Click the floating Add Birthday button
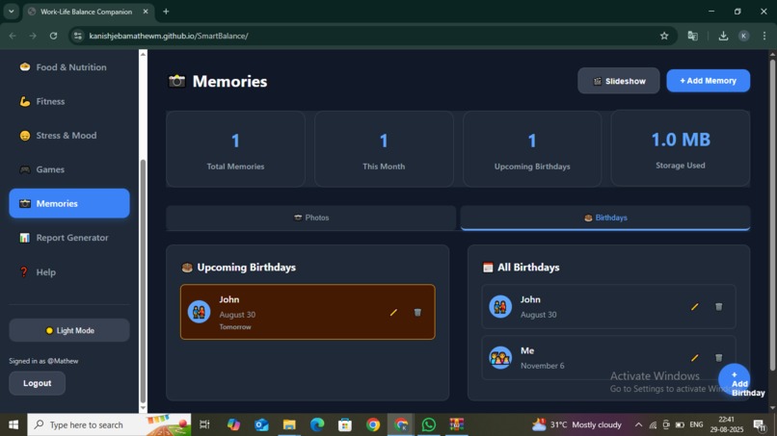777x436 pixels. [735, 380]
